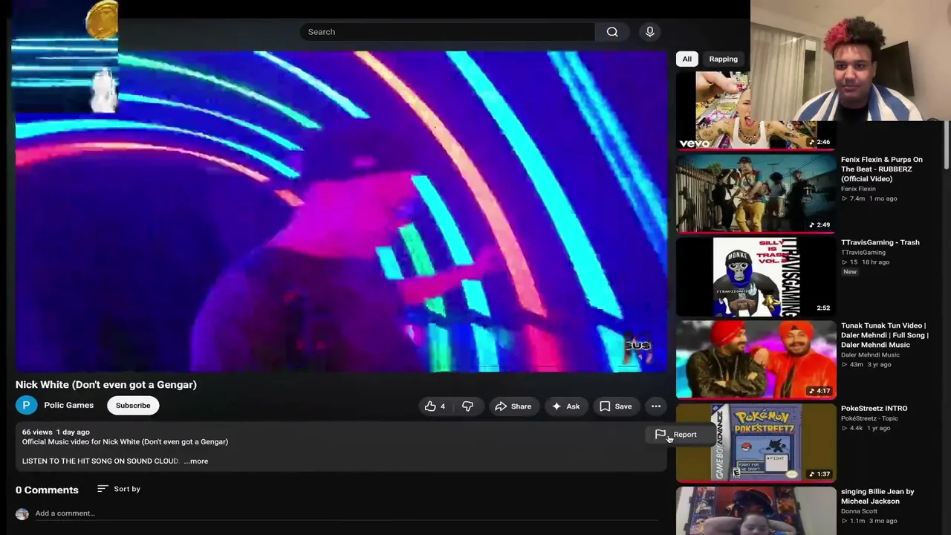951x535 pixels.
Task: Open the Vevo video thumbnail at 2:46
Action: pyautogui.click(x=756, y=110)
